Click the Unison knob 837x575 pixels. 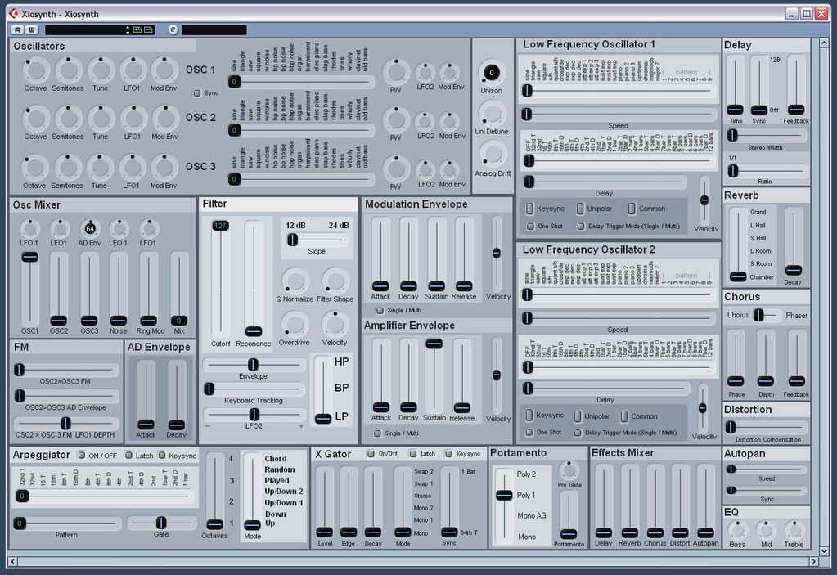(x=492, y=73)
